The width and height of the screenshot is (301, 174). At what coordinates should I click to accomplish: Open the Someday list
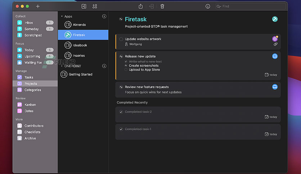(x=35, y=29)
